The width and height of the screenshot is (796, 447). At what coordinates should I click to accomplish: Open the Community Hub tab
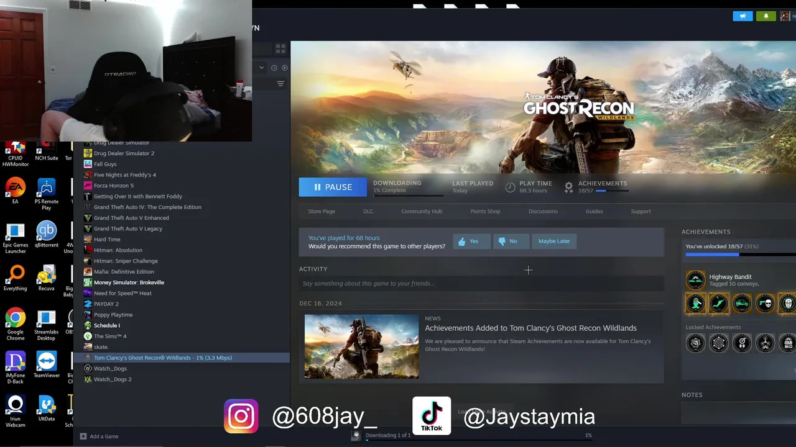tap(422, 211)
